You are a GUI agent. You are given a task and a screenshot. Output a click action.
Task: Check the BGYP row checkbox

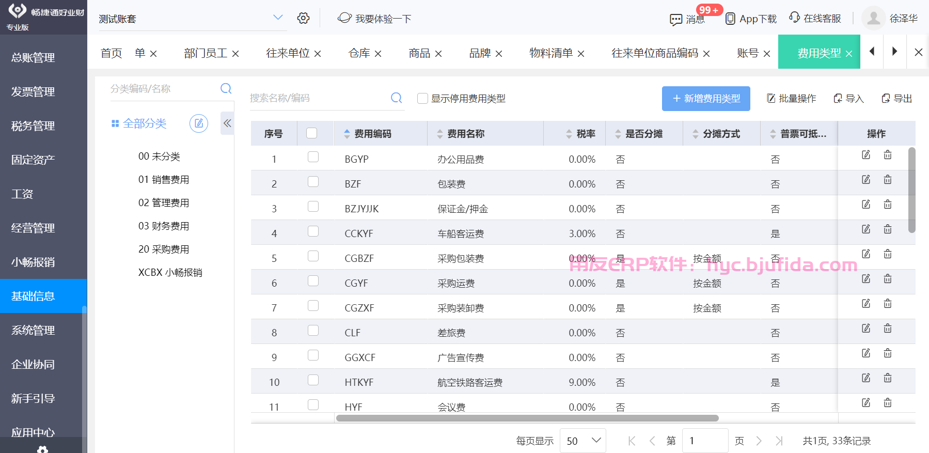tap(313, 157)
